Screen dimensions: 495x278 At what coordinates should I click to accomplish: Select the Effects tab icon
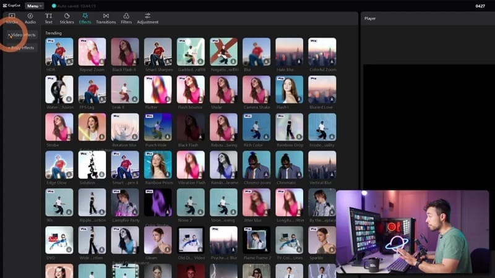85,16
